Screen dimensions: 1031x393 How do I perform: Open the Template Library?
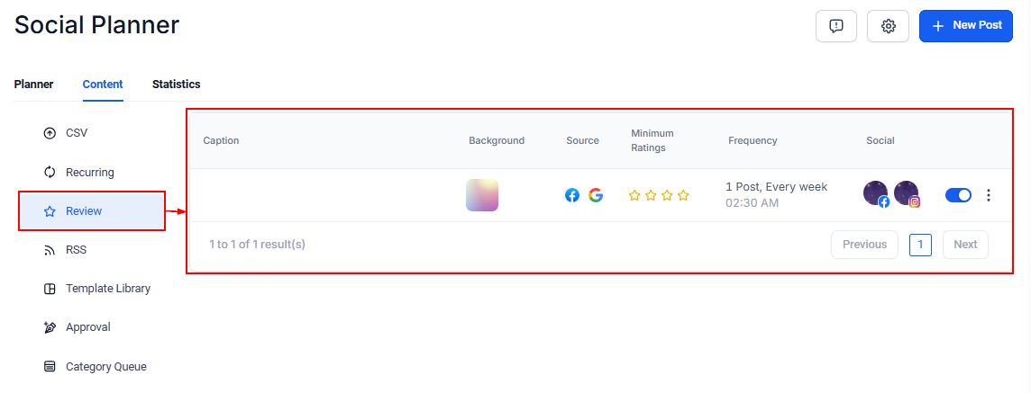point(107,289)
